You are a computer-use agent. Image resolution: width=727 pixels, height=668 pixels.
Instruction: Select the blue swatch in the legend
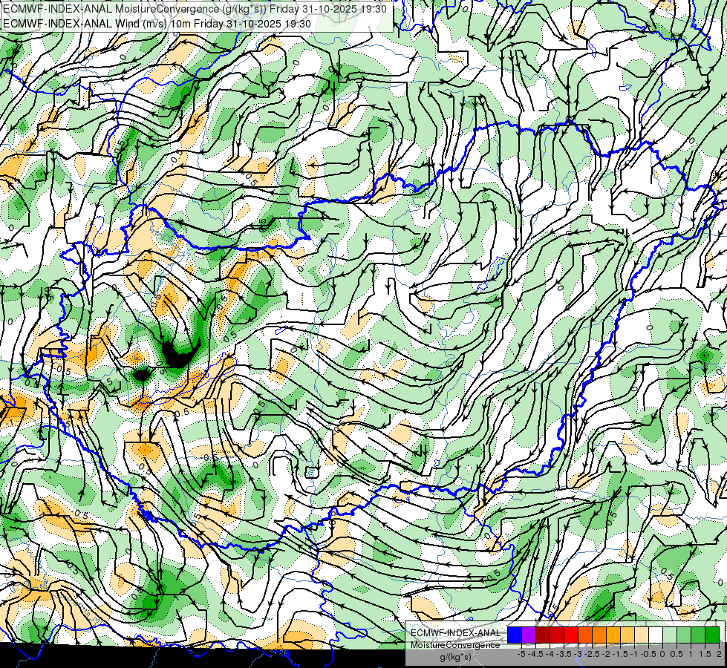point(515,635)
